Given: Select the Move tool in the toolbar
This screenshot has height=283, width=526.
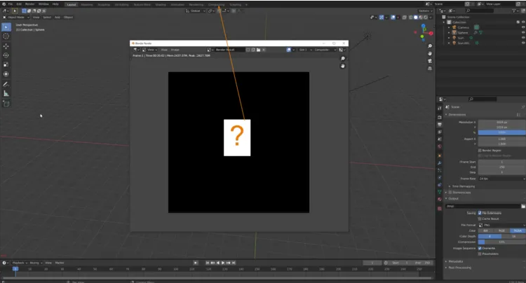Looking at the screenshot, I should (6, 46).
